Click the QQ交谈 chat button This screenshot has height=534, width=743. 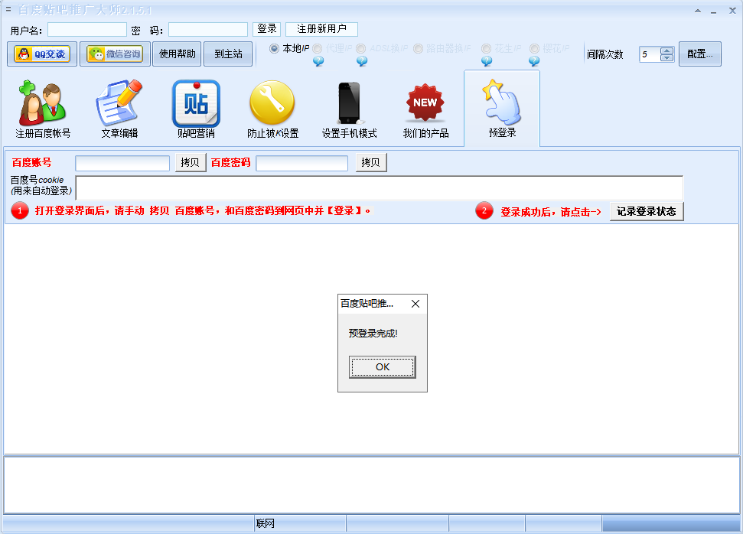point(42,54)
